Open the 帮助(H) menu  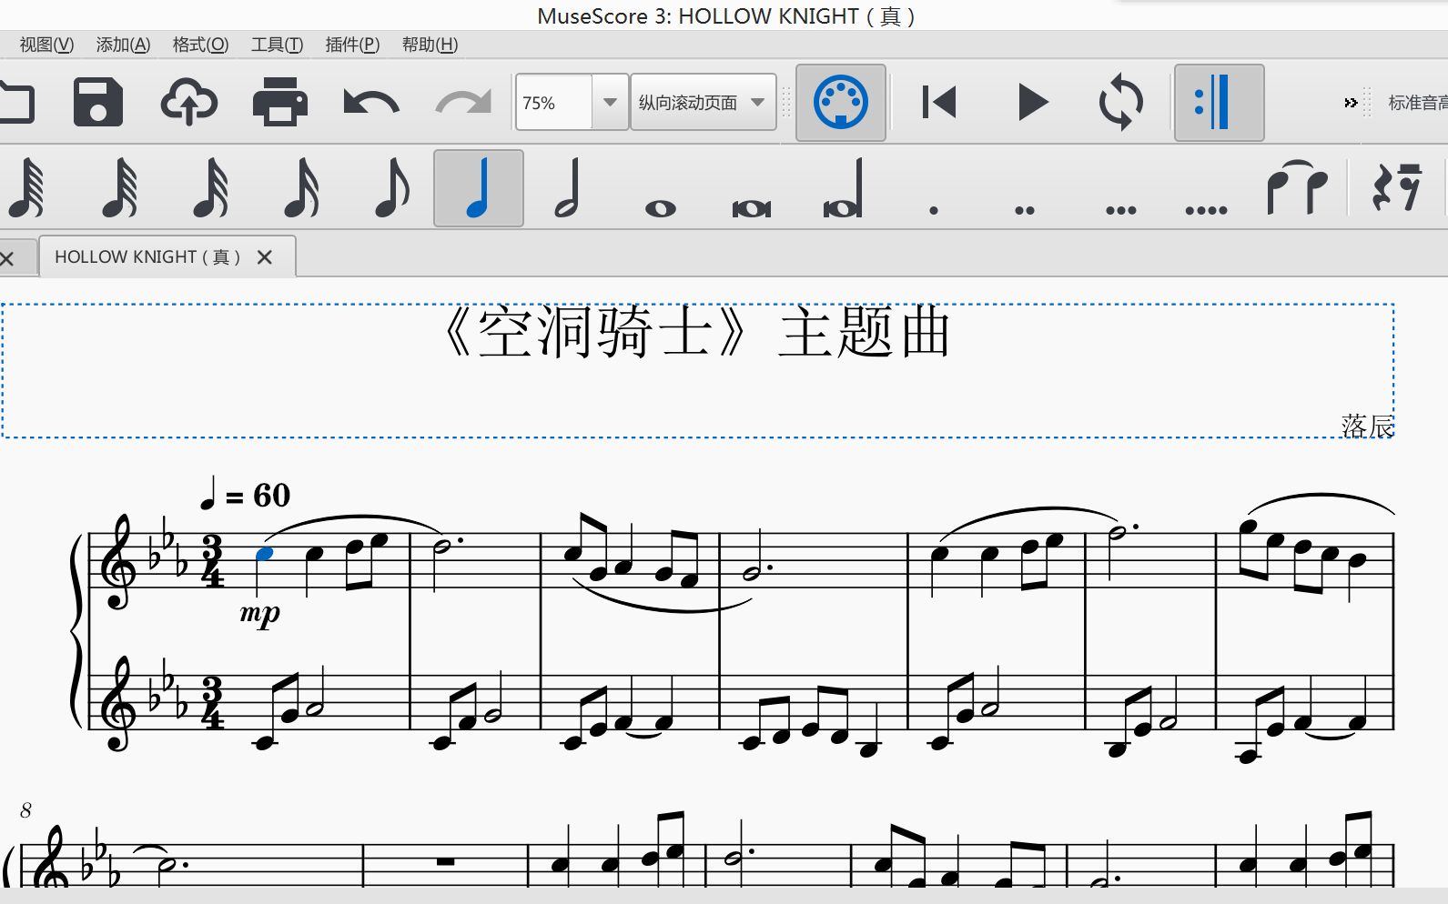click(430, 45)
